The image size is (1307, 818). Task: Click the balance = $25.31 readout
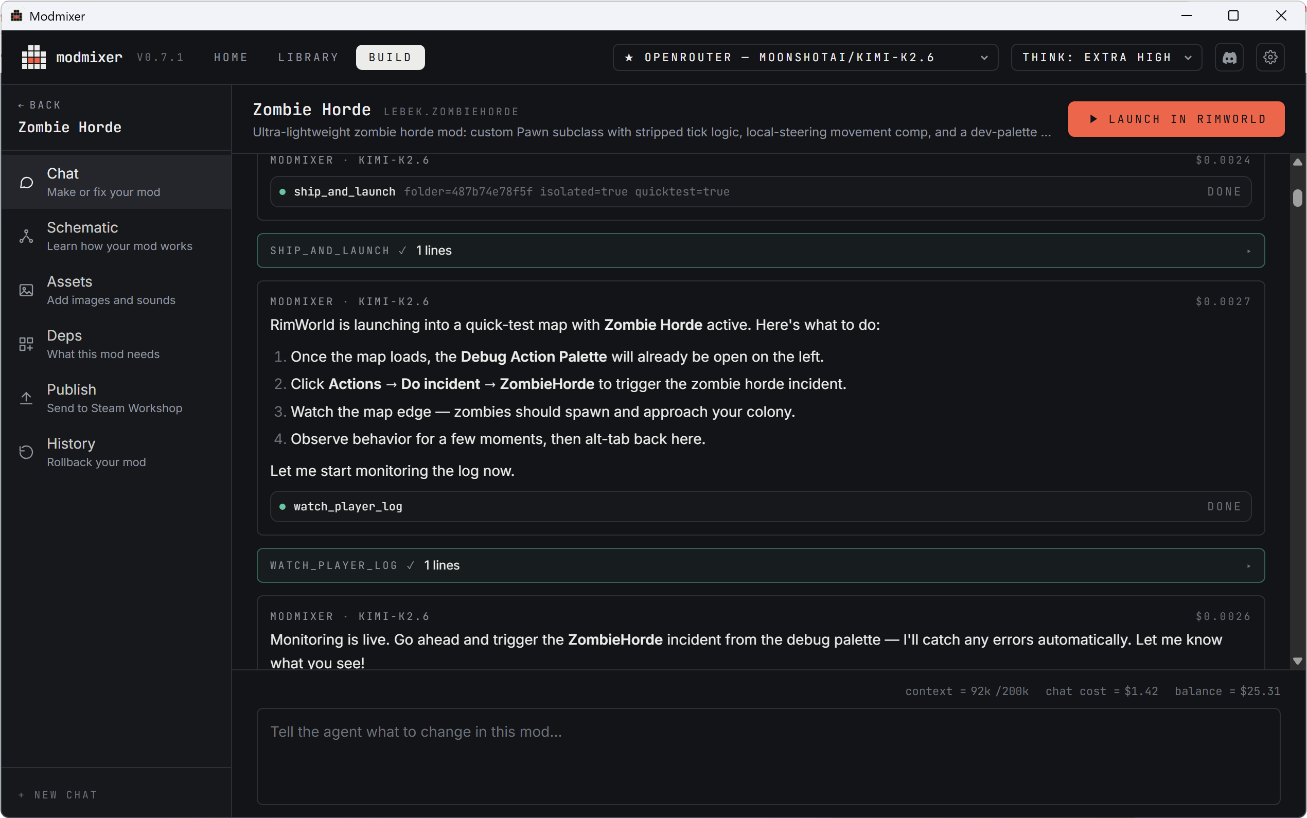click(x=1227, y=691)
